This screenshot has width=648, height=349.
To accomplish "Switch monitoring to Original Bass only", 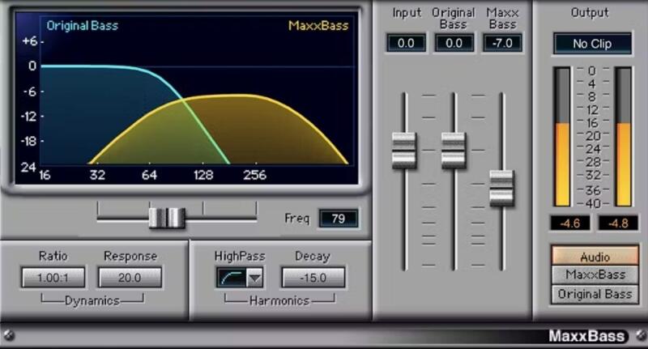I will 594,295.
